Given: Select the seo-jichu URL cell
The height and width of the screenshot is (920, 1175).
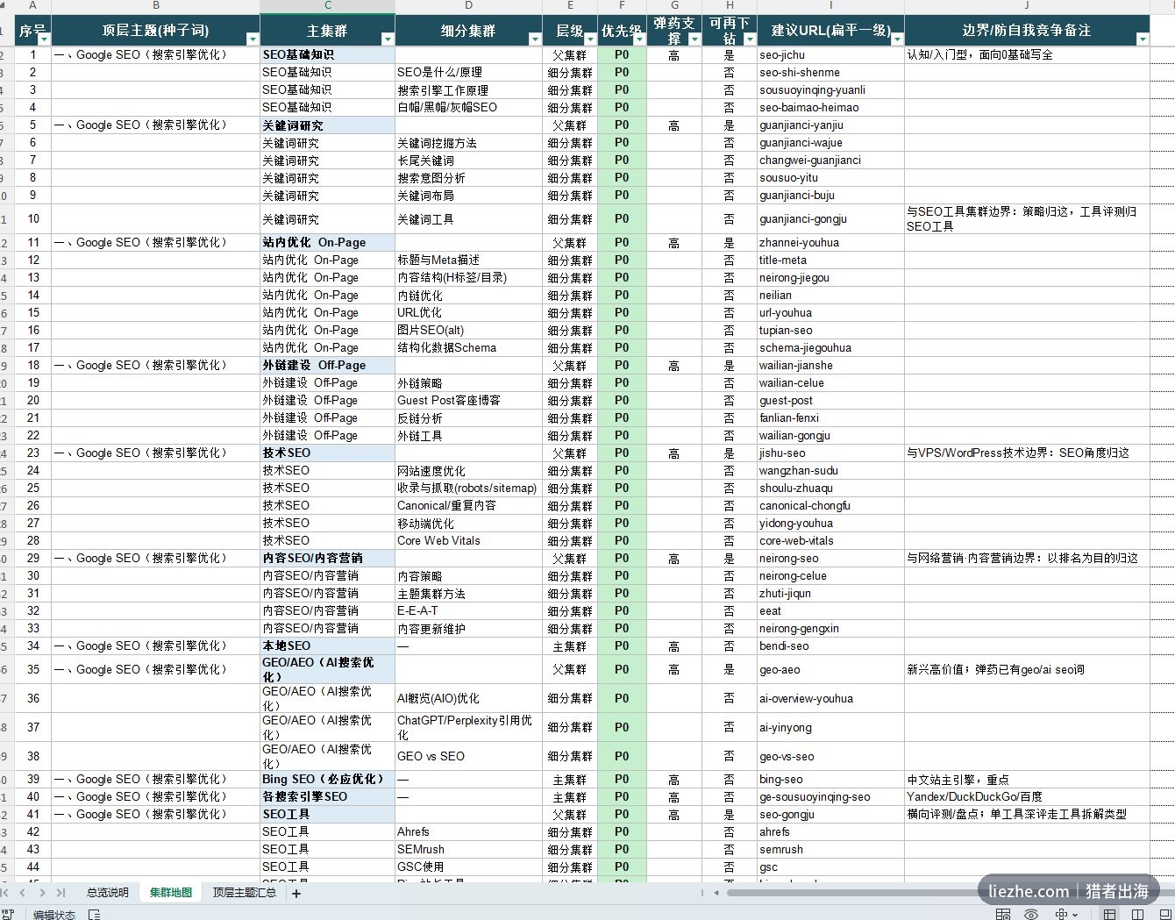Looking at the screenshot, I should coord(830,54).
